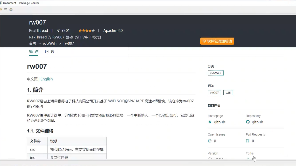Click the 项目详情 section label
The width and height of the screenshot is (296, 166).
(214, 106)
